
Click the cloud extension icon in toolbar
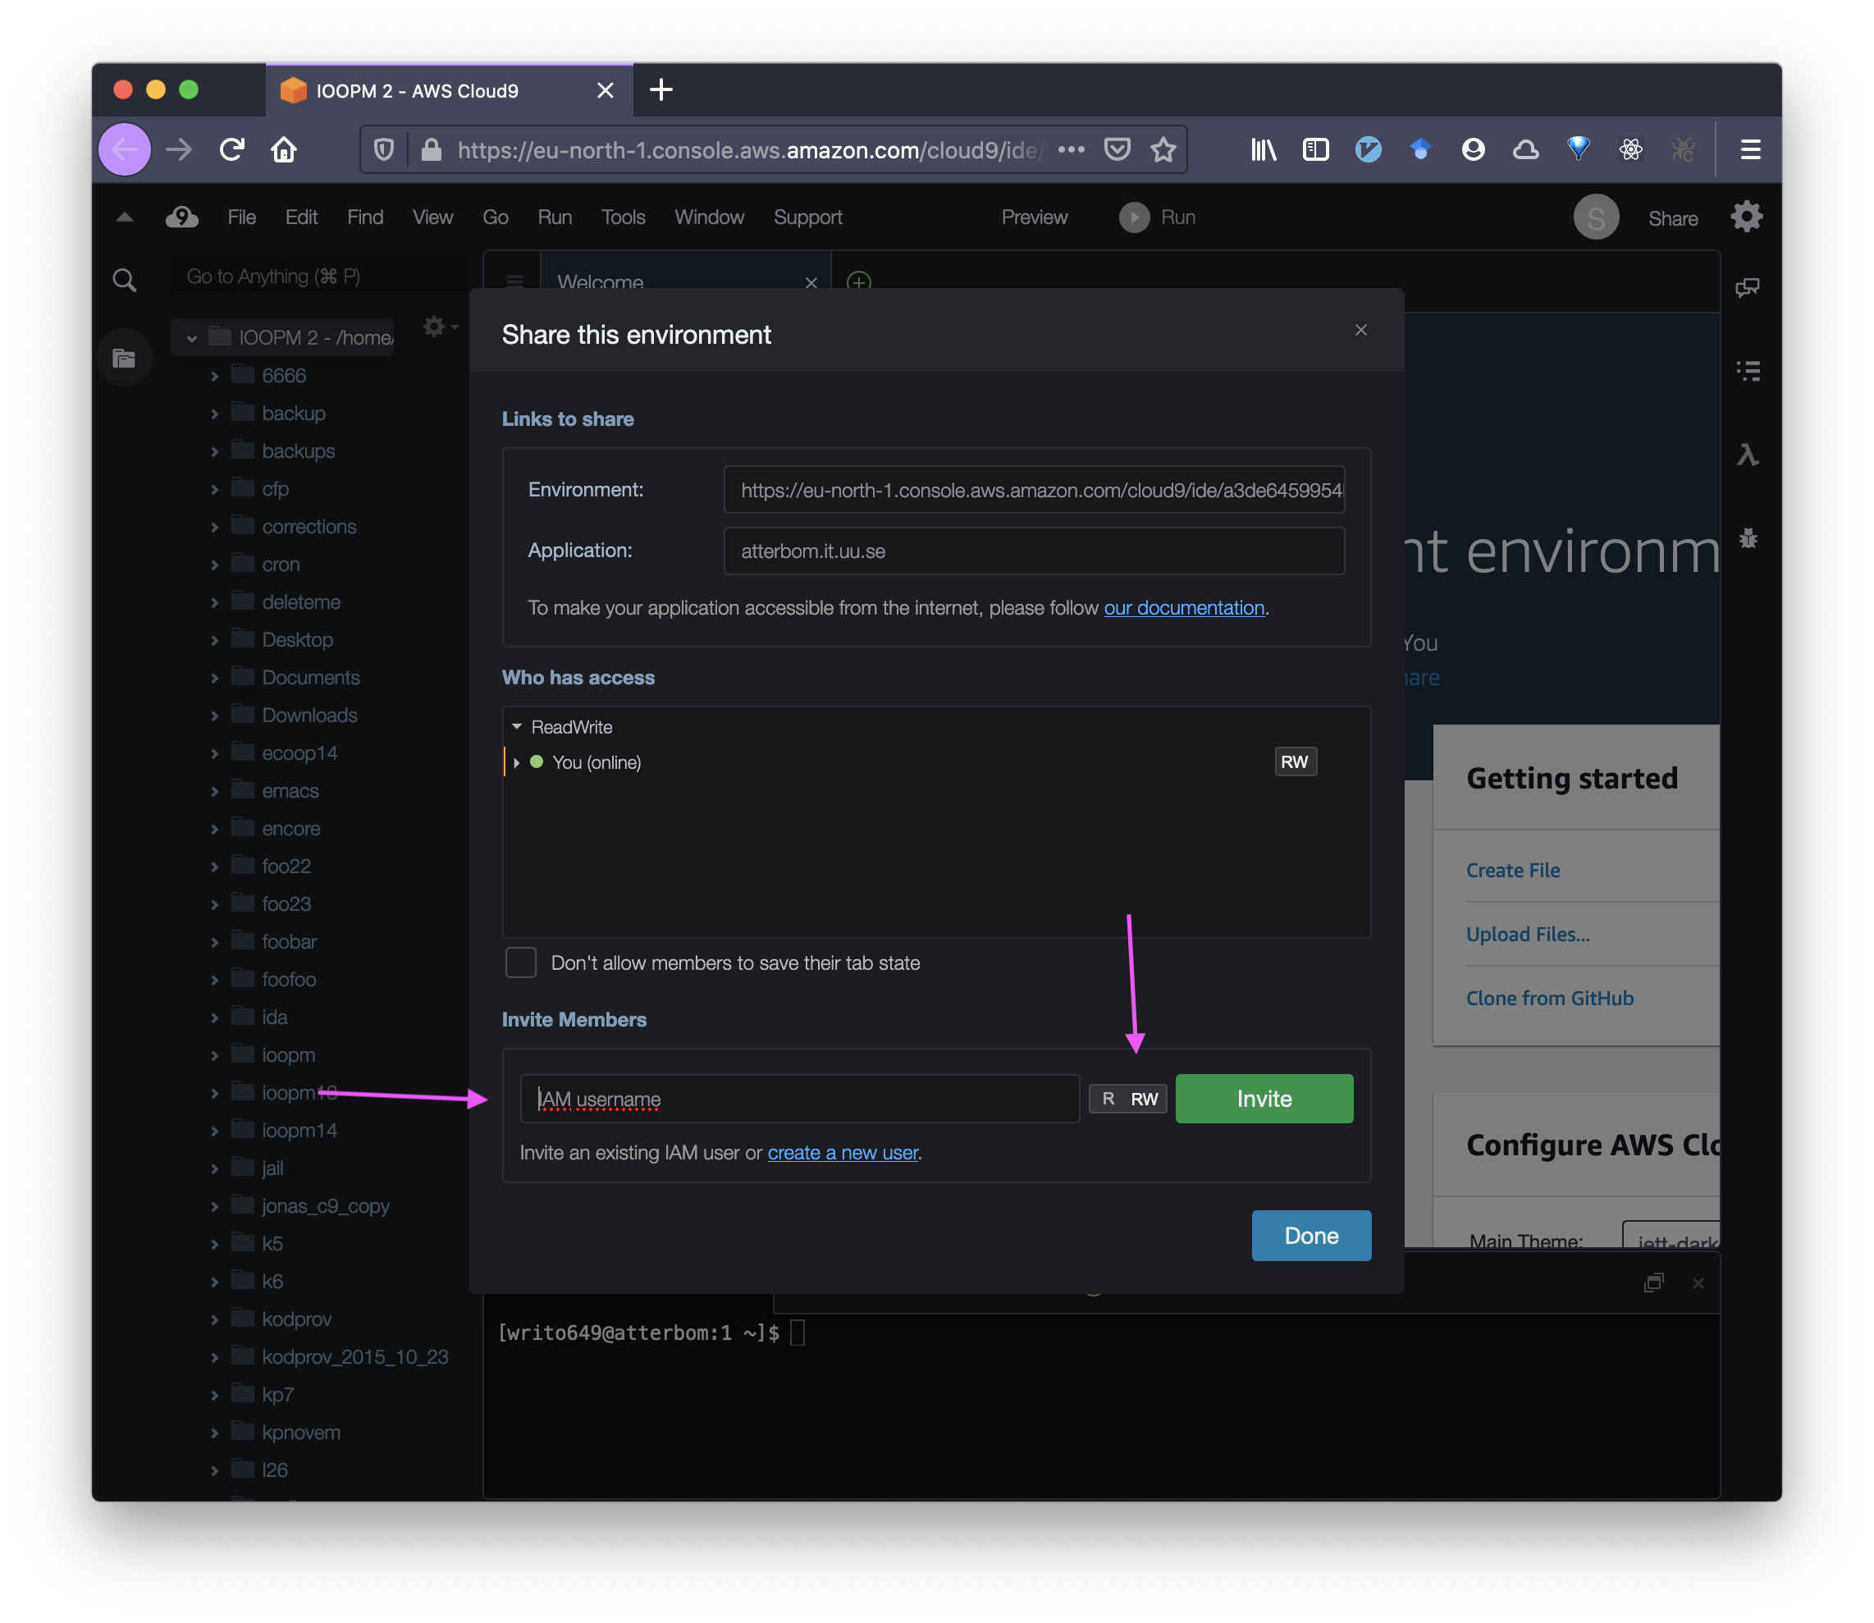[x=1525, y=149]
